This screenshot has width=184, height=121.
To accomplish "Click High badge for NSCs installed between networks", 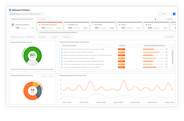I will coord(122,64).
